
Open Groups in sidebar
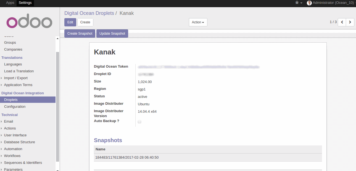tap(10, 43)
